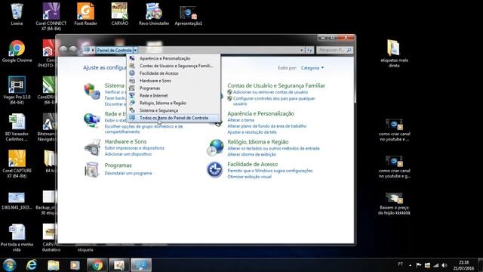483x272 pixels.
Task: Launch Corel CAPTURE X7 desktop shortcut
Action: 17,164
